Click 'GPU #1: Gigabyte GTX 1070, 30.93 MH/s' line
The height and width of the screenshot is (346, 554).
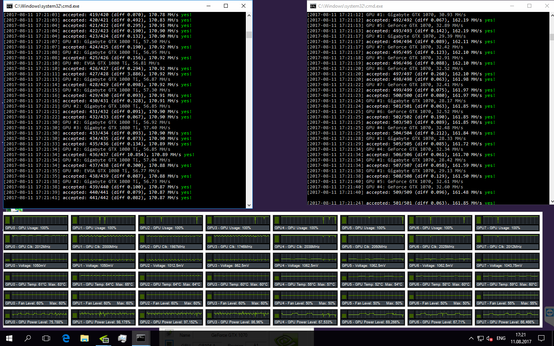coord(386,15)
